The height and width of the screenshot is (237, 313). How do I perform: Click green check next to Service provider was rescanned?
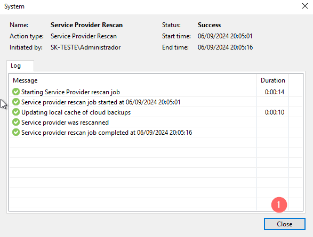pyautogui.click(x=16, y=122)
